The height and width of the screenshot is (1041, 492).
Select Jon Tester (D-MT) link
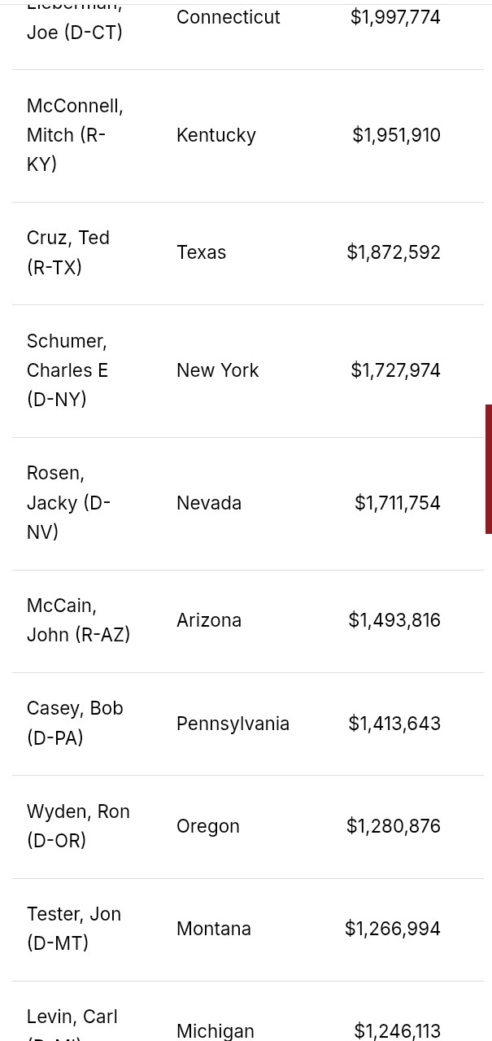point(73,928)
